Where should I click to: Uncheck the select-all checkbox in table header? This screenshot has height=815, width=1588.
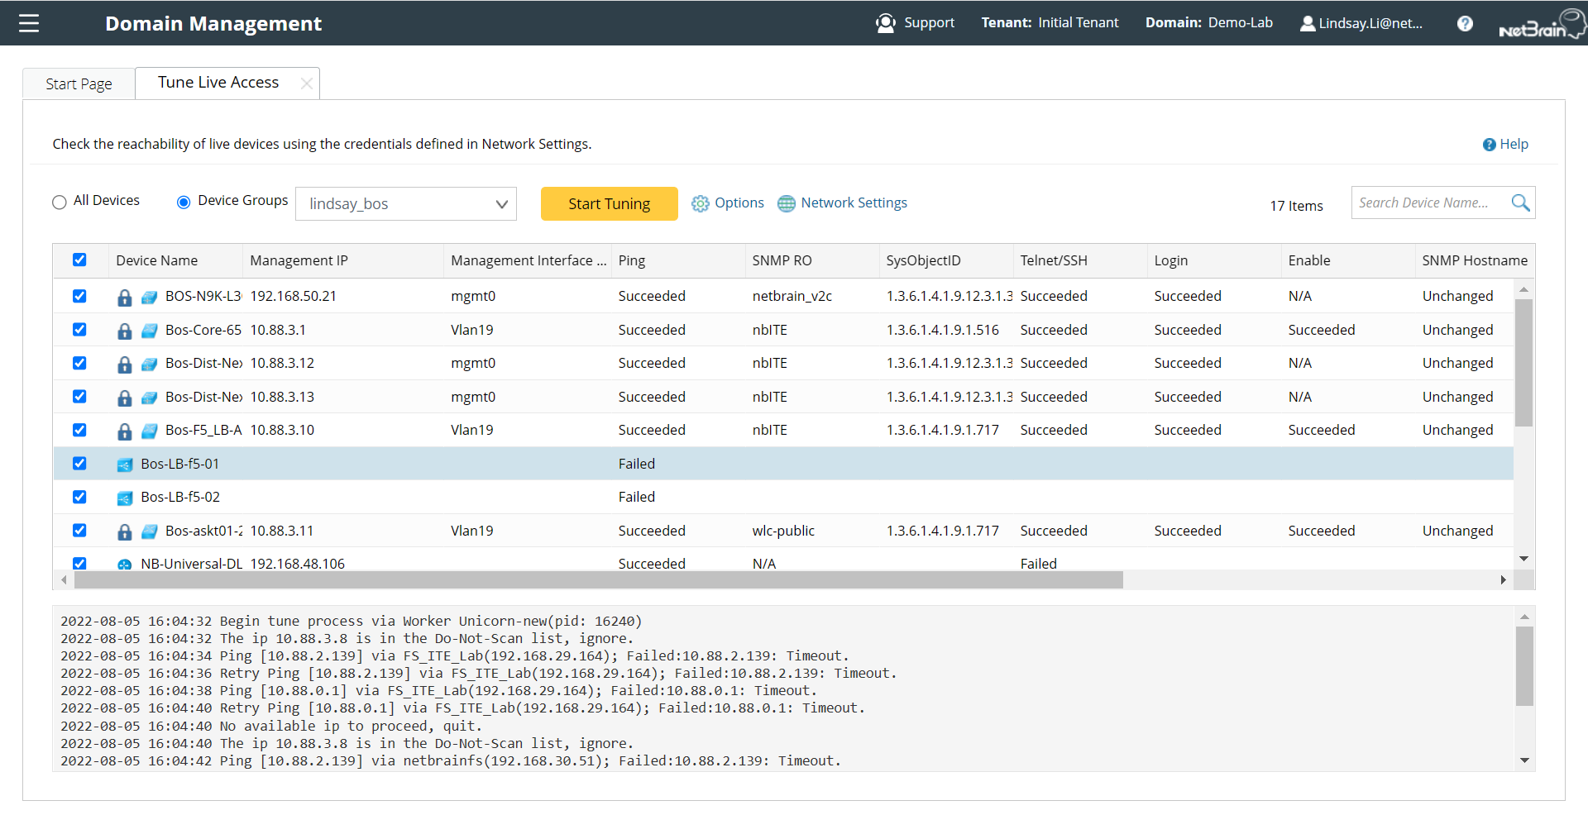[79, 260]
